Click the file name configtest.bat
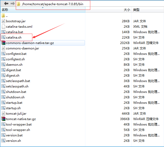This screenshot has height=147, width=164. (x=16, y=54)
